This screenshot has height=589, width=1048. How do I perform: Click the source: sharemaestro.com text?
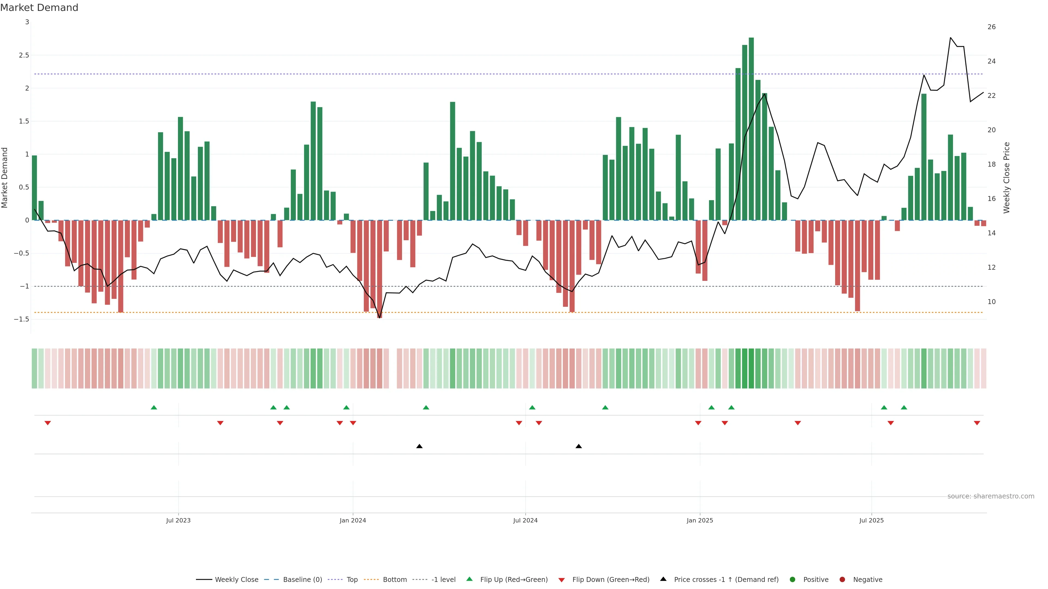(991, 496)
